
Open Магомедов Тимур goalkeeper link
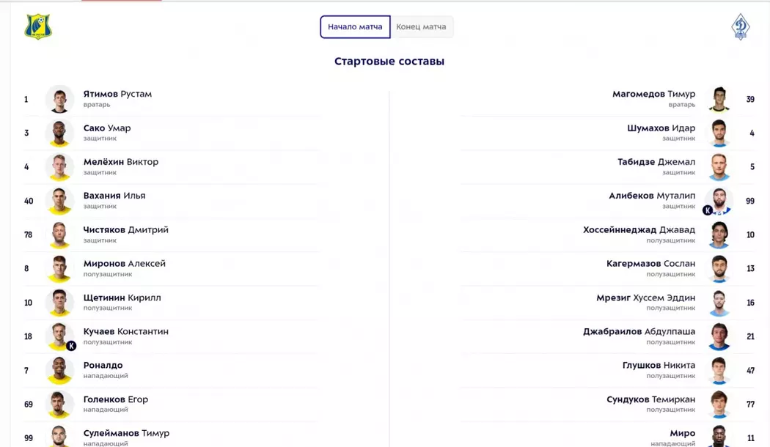[x=653, y=94]
